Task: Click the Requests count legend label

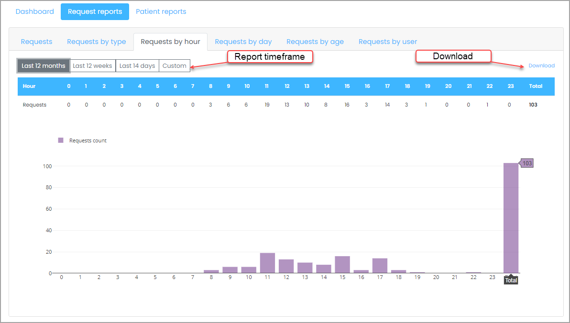Action: point(88,140)
